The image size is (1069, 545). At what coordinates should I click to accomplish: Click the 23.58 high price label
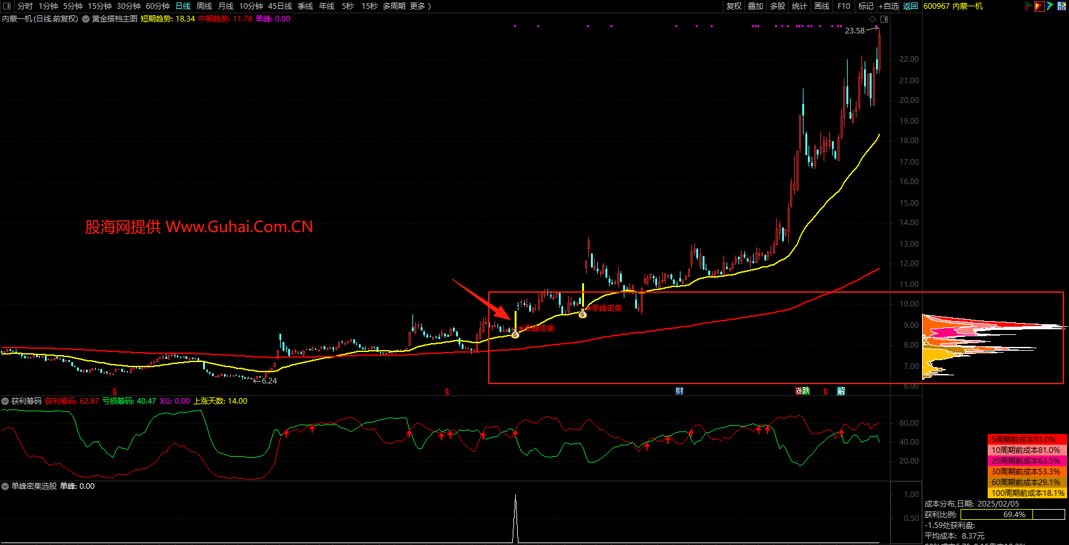tap(855, 31)
